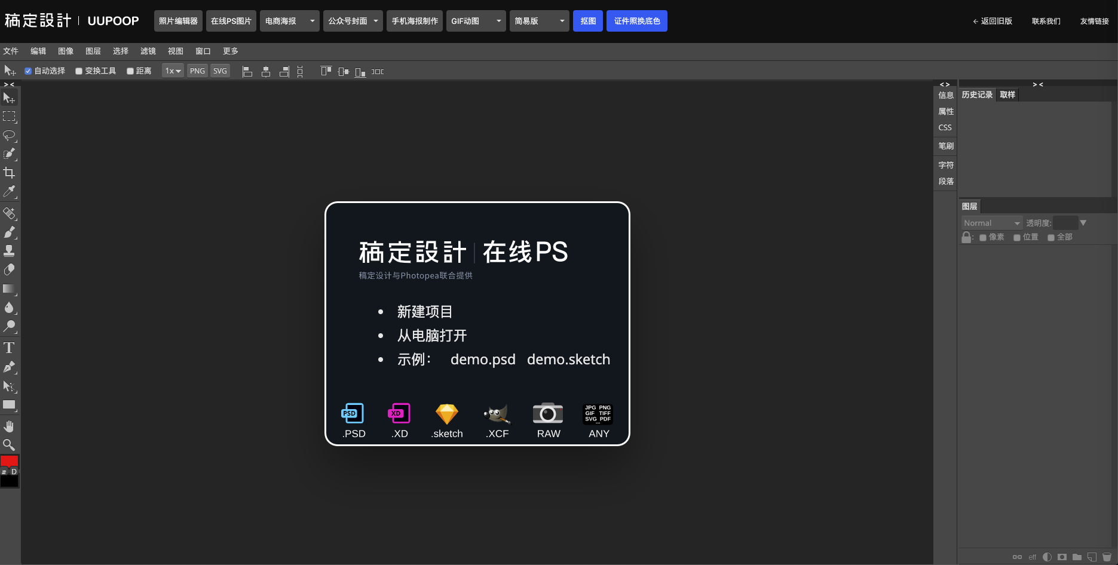1118x565 pixels.
Task: Pick the Magic Wand selection tool
Action: (9, 154)
